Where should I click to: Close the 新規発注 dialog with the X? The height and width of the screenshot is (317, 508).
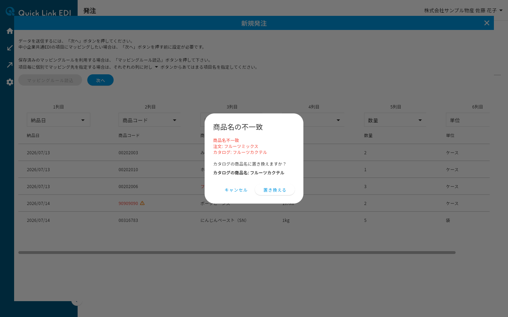coord(487,23)
